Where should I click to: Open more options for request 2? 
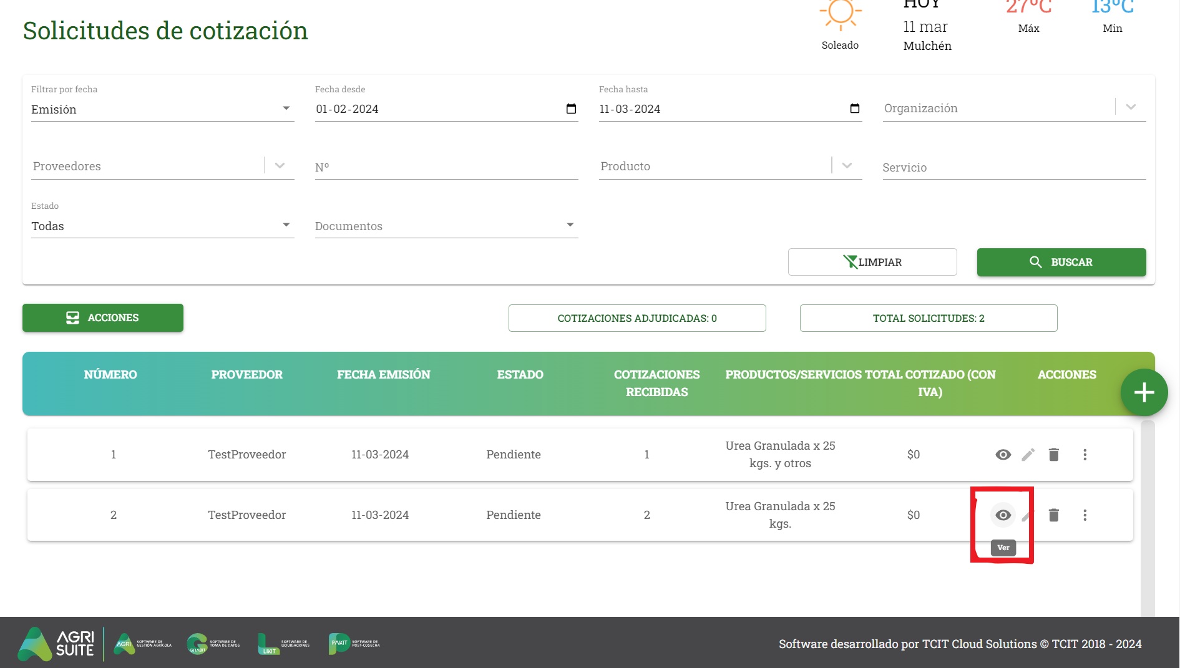(1085, 515)
